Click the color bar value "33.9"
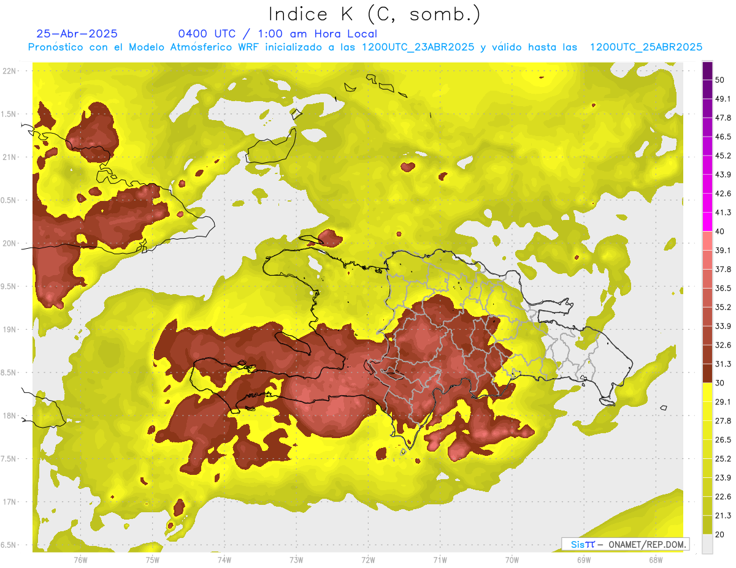Screen dimensions: 736x568 pyautogui.click(x=723, y=326)
